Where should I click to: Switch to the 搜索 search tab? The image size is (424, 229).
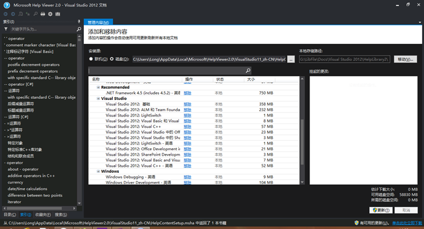coord(61,215)
